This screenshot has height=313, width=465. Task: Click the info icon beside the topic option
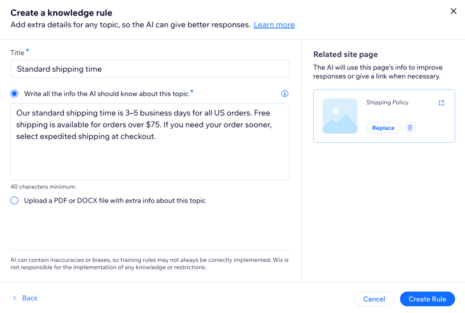pyautogui.click(x=285, y=93)
